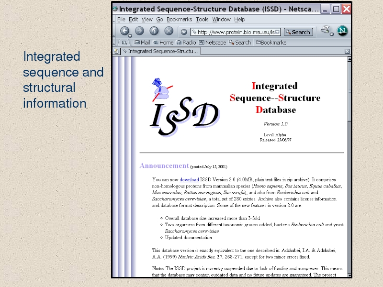This screenshot has width=383, height=287.
Task: Close the tab using the tab bar X
Action: tap(347, 51)
